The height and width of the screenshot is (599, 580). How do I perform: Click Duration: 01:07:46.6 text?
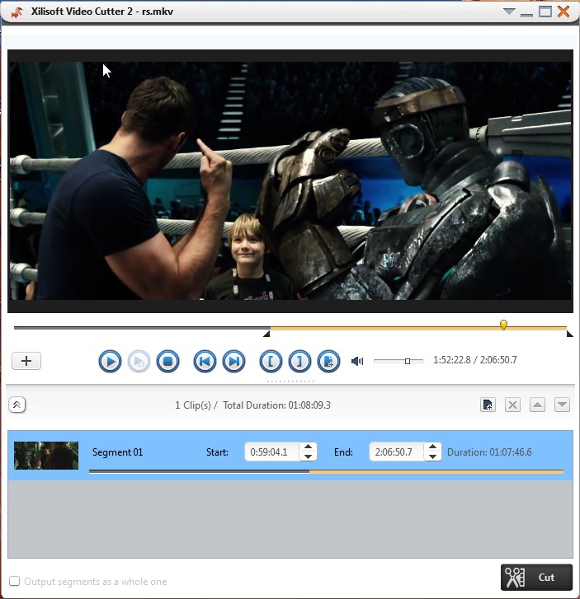489,452
